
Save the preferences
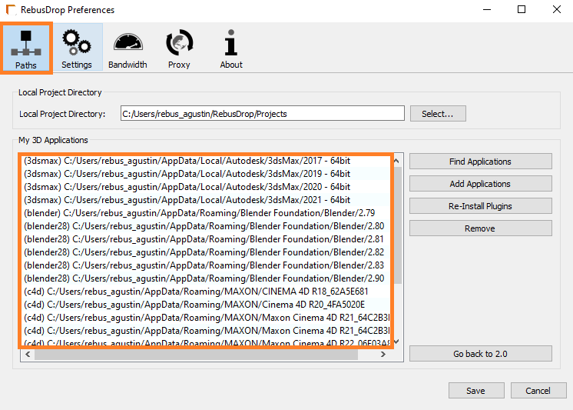click(x=476, y=391)
